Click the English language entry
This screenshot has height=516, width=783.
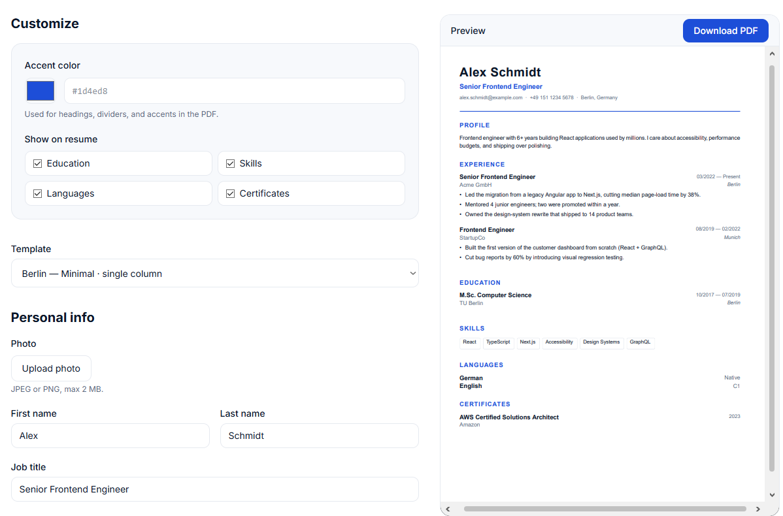(x=471, y=386)
